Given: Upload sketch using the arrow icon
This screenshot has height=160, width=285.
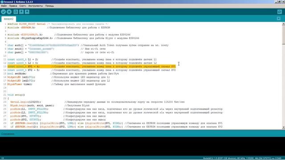Looking at the screenshot, I should coord(9,12).
